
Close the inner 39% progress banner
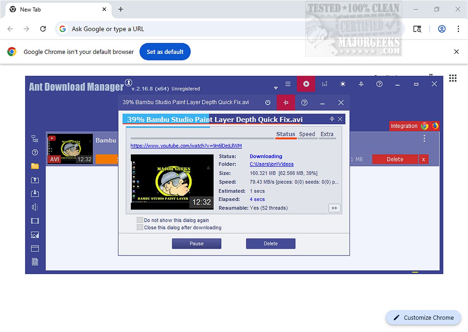point(340,119)
